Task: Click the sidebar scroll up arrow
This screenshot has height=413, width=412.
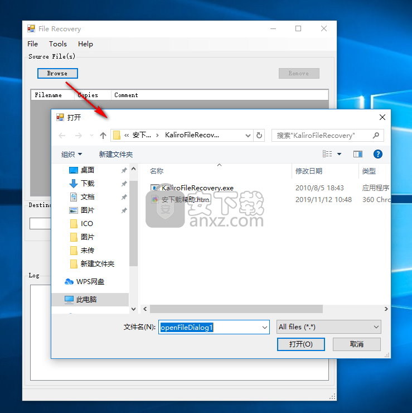Action: 134,169
